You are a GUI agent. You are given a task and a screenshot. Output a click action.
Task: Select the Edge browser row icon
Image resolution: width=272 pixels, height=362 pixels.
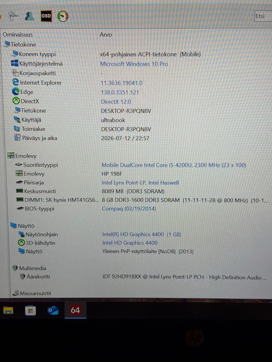pyautogui.click(x=16, y=92)
